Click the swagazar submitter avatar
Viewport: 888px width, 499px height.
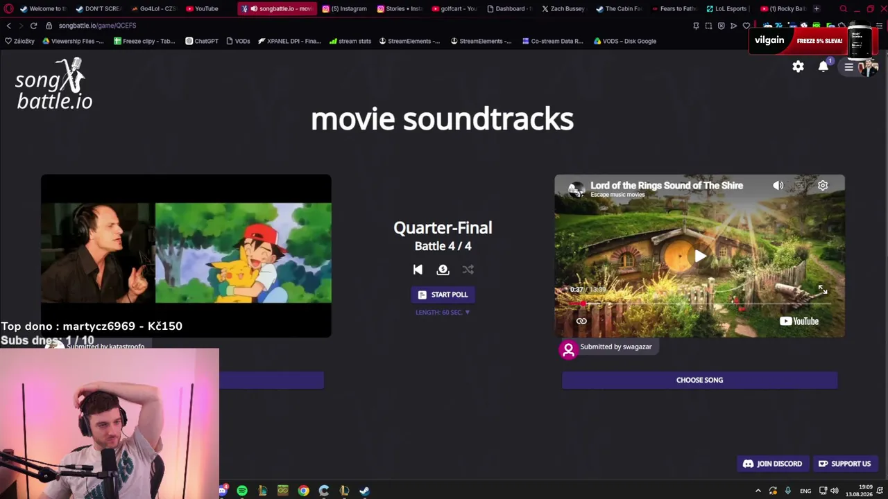[x=568, y=349]
